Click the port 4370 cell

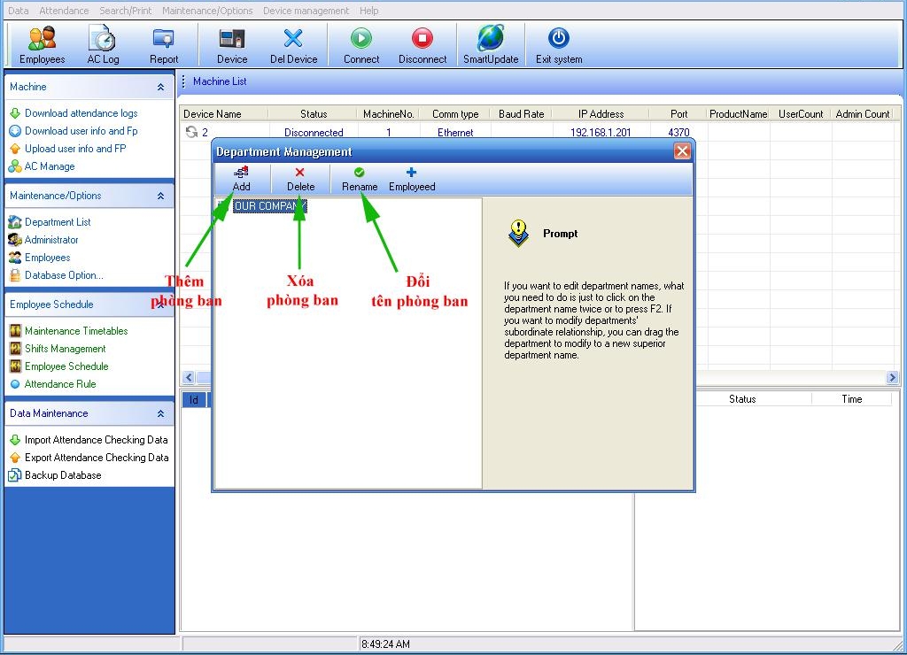[x=678, y=133]
